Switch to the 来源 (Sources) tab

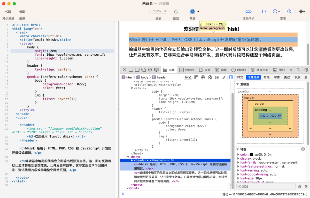point(205,70)
